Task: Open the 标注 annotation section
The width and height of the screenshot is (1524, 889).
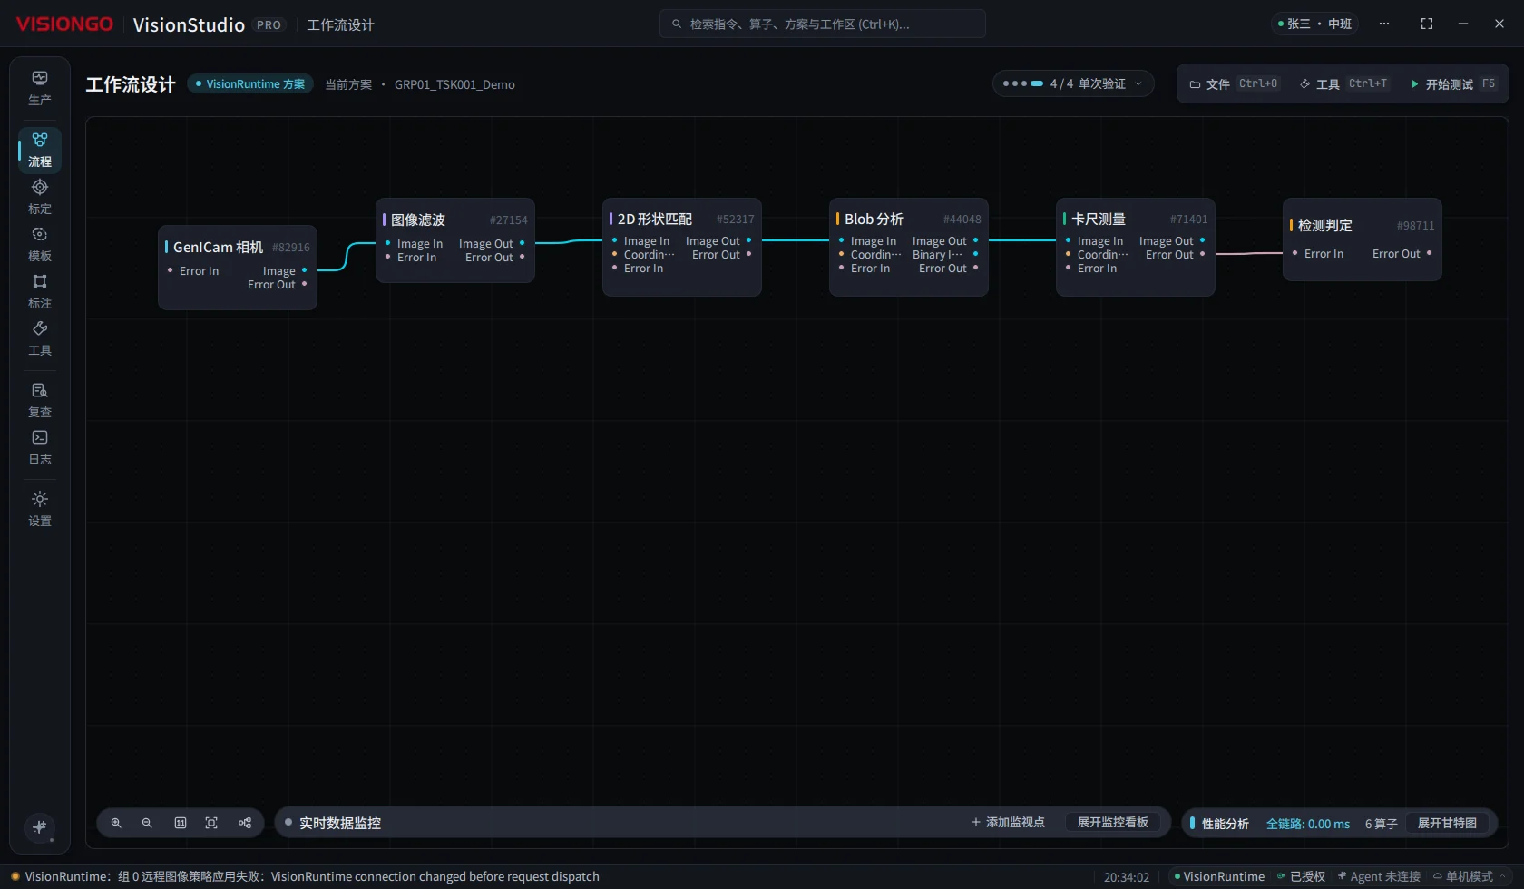Action: [40, 291]
